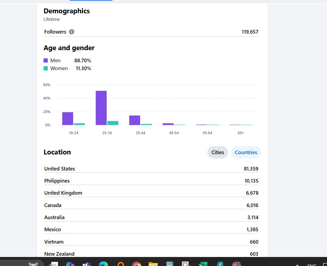This screenshot has width=327, height=266.
Task: Open File Explorer from the taskbar
Action: 153,264
